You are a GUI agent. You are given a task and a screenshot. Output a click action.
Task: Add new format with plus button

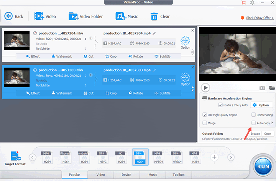[x=214, y=157]
